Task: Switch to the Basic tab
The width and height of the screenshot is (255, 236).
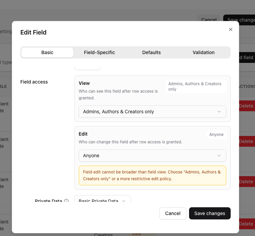Action: point(47,52)
